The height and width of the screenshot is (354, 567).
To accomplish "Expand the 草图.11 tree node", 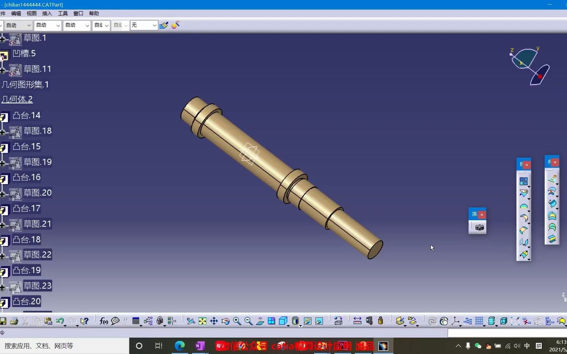I will click(x=2, y=70).
